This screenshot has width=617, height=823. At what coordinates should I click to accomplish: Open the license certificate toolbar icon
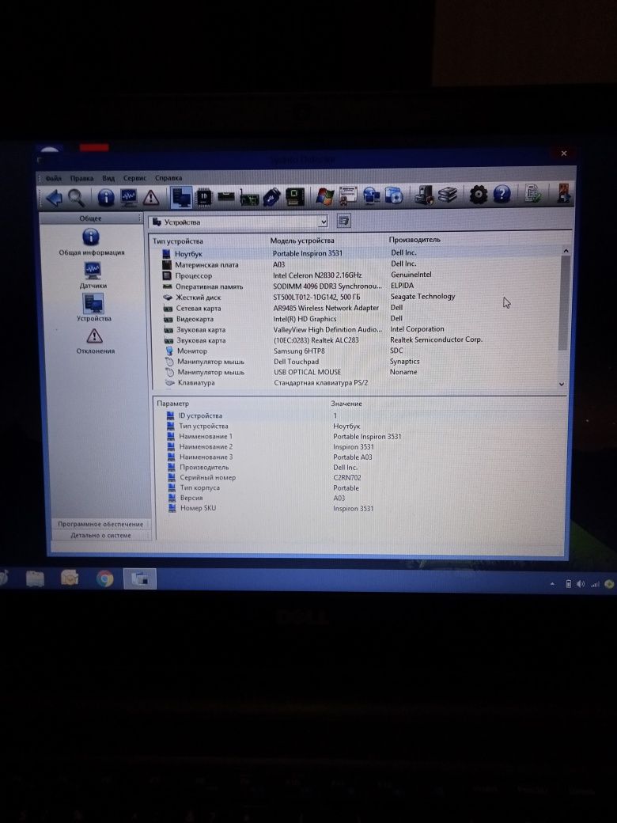click(x=347, y=195)
